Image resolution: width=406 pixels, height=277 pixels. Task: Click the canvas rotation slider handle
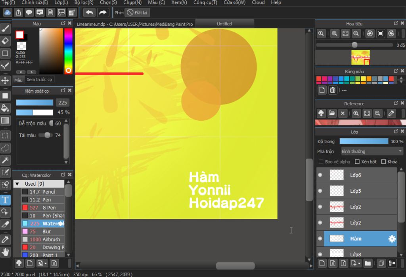tap(354, 45)
